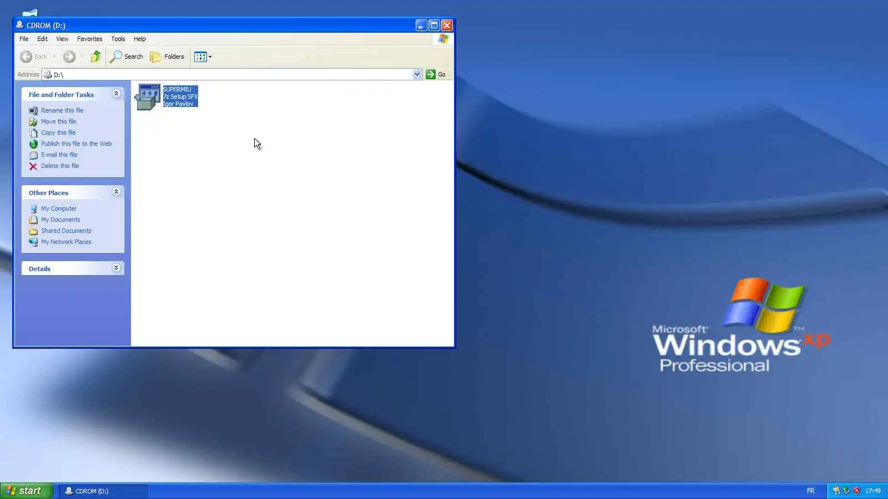The width and height of the screenshot is (888, 499).
Task: Open My Computer link
Action: click(59, 208)
